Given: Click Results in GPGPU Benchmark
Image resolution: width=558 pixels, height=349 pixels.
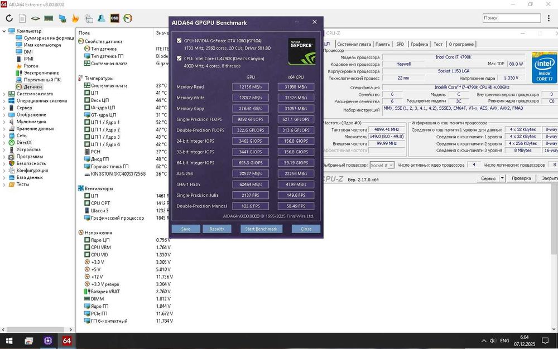Looking at the screenshot, I should click(x=217, y=229).
